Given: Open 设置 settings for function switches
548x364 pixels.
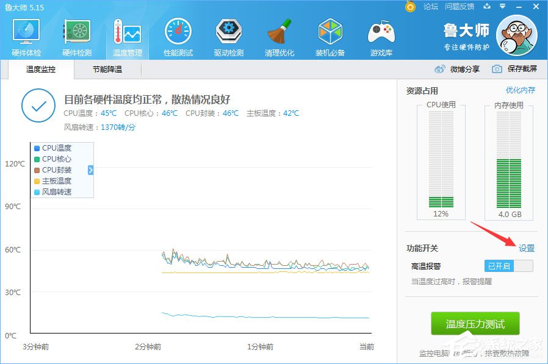Looking at the screenshot, I should (525, 248).
